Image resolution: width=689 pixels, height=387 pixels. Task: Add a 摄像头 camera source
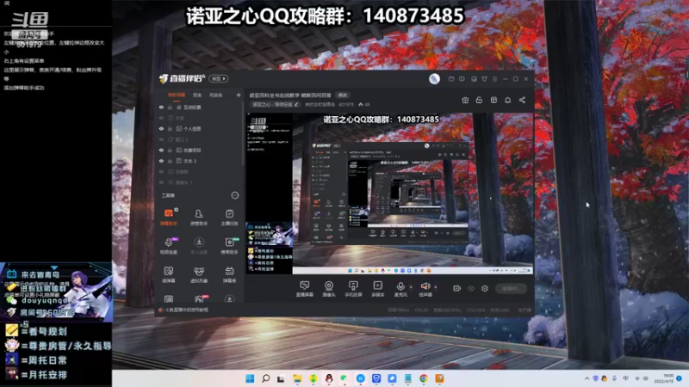329,289
